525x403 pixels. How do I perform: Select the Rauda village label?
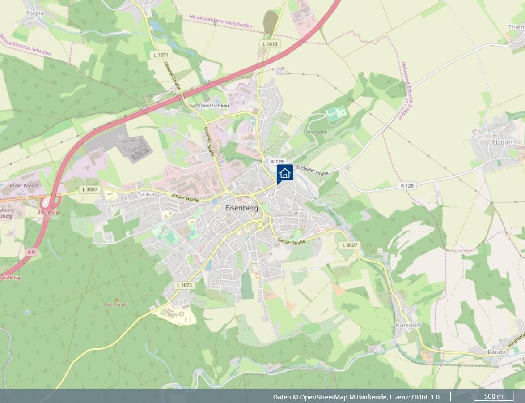click(496, 352)
